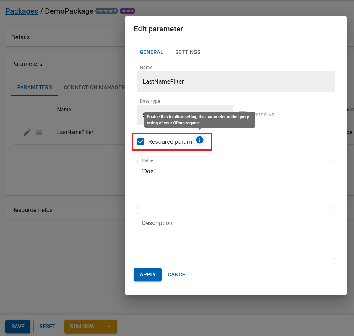This screenshot has height=336, width=354.
Task: Toggle the Sensitive checkbox
Action: point(243,114)
